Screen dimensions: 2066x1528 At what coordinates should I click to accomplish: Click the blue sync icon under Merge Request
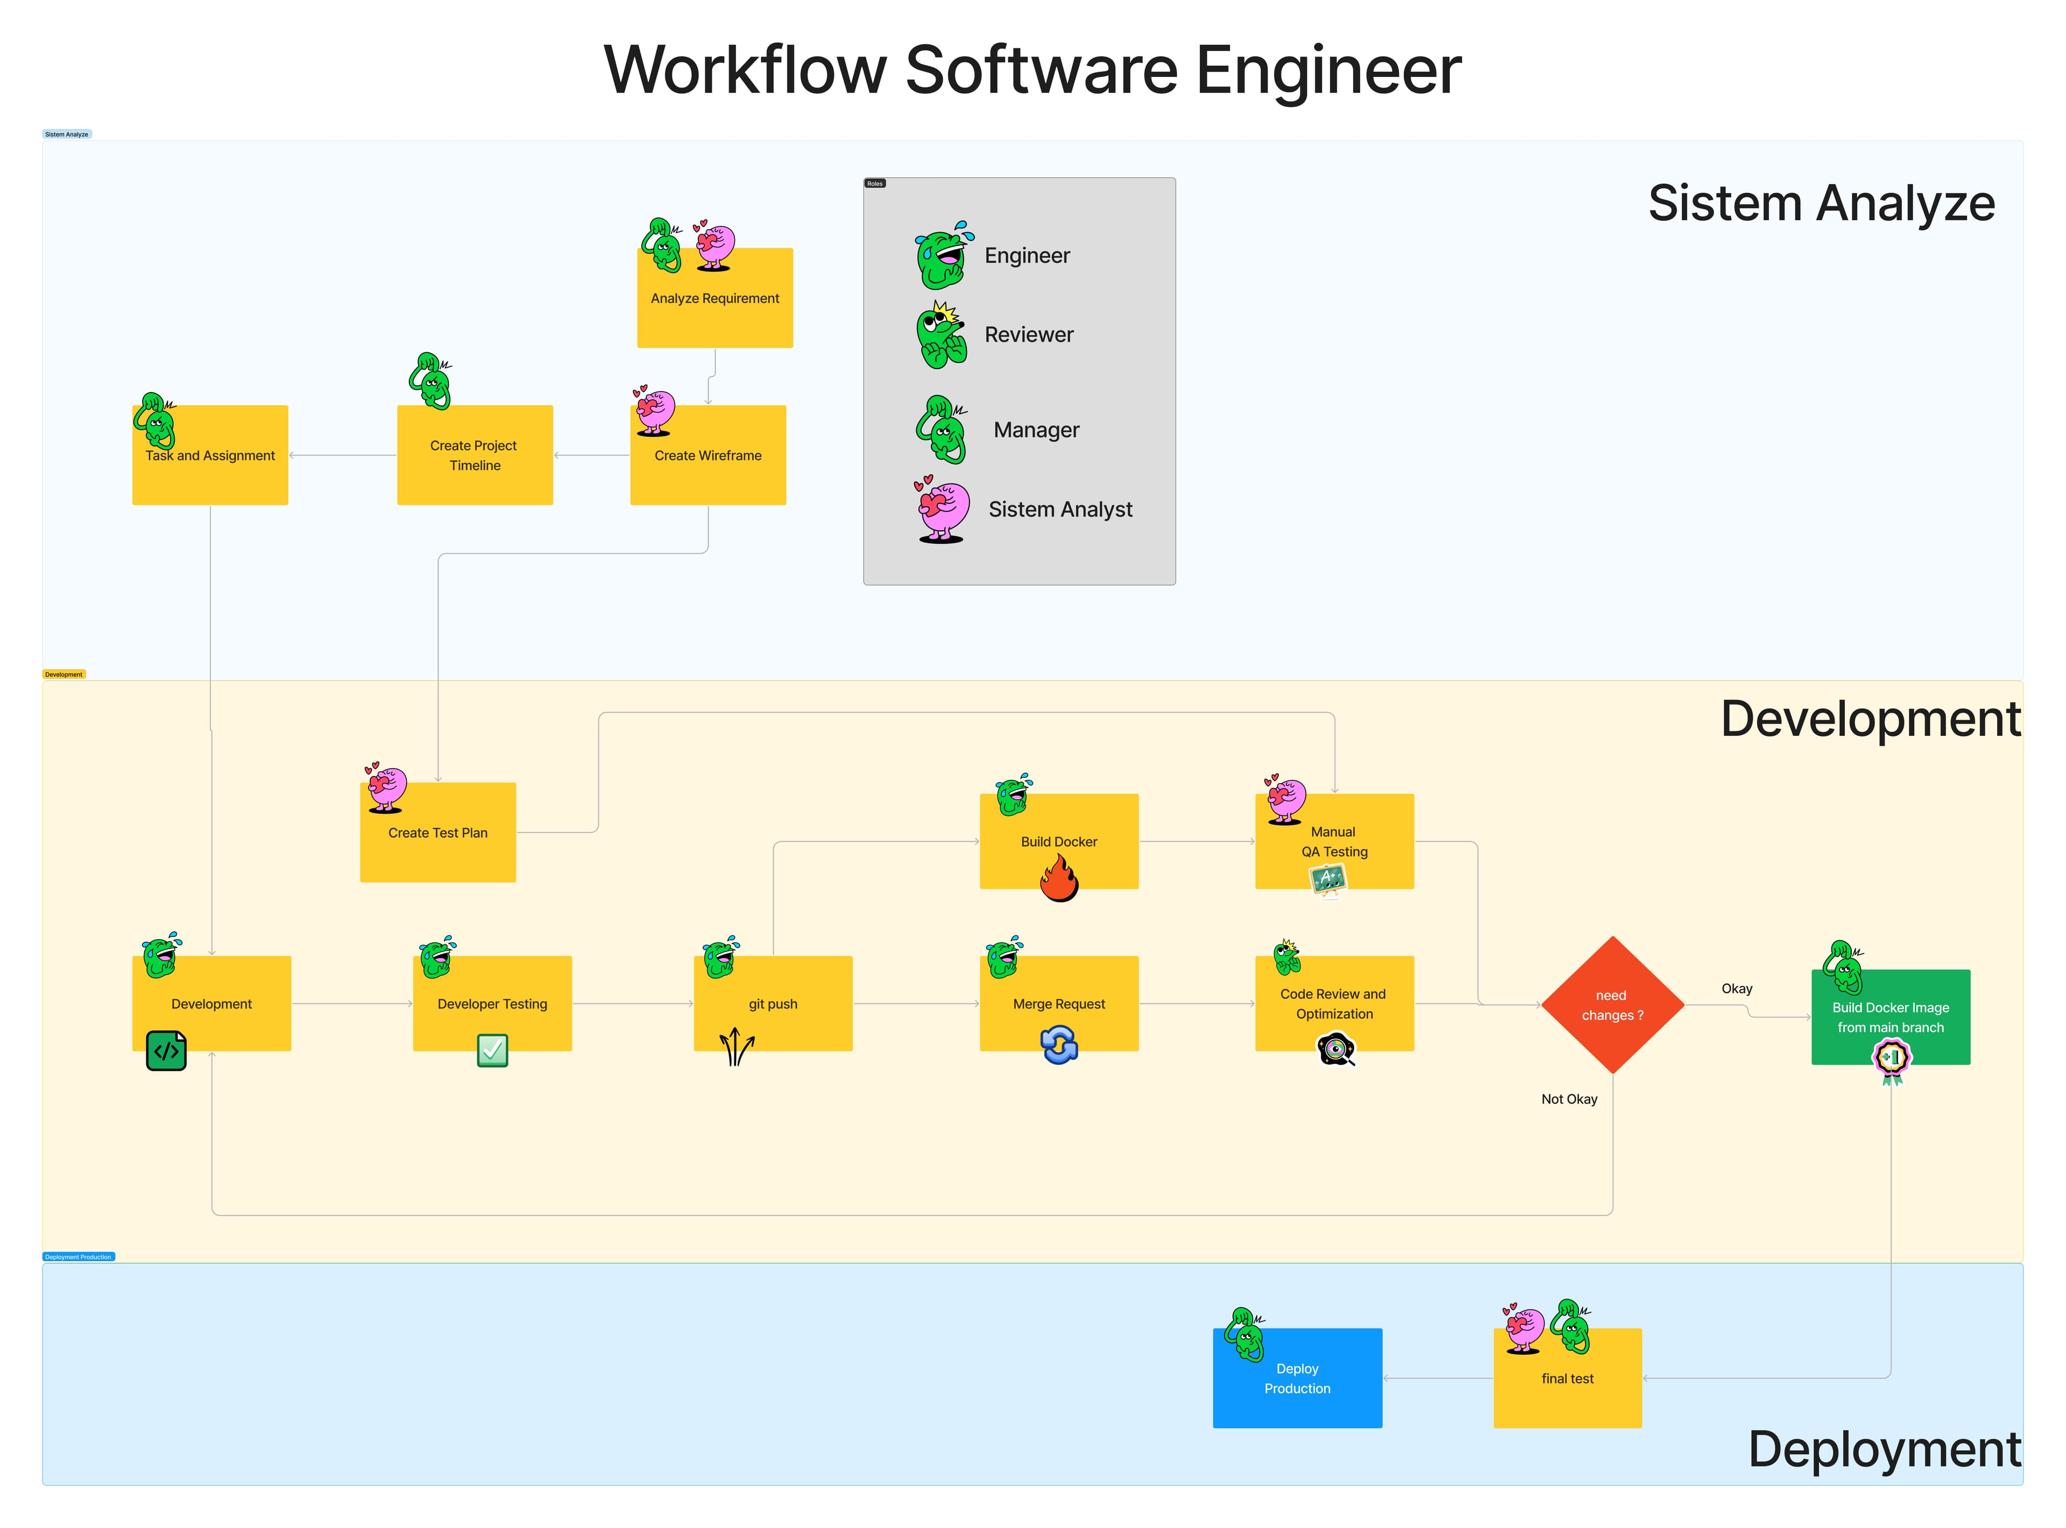click(x=1059, y=1046)
